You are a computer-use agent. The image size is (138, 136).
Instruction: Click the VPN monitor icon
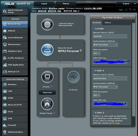point(5,118)
